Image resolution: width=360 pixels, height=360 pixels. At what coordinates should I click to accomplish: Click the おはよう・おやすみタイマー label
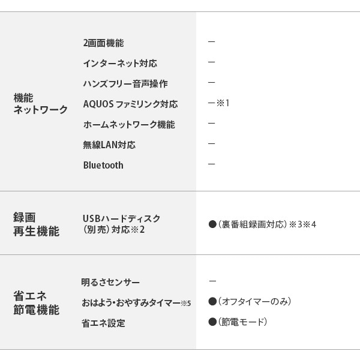(x=131, y=302)
